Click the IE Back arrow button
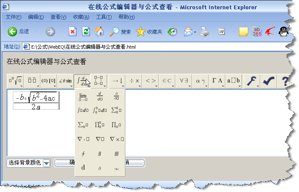Screen dimensions: 299x192 pyautogui.click(x=12, y=32)
